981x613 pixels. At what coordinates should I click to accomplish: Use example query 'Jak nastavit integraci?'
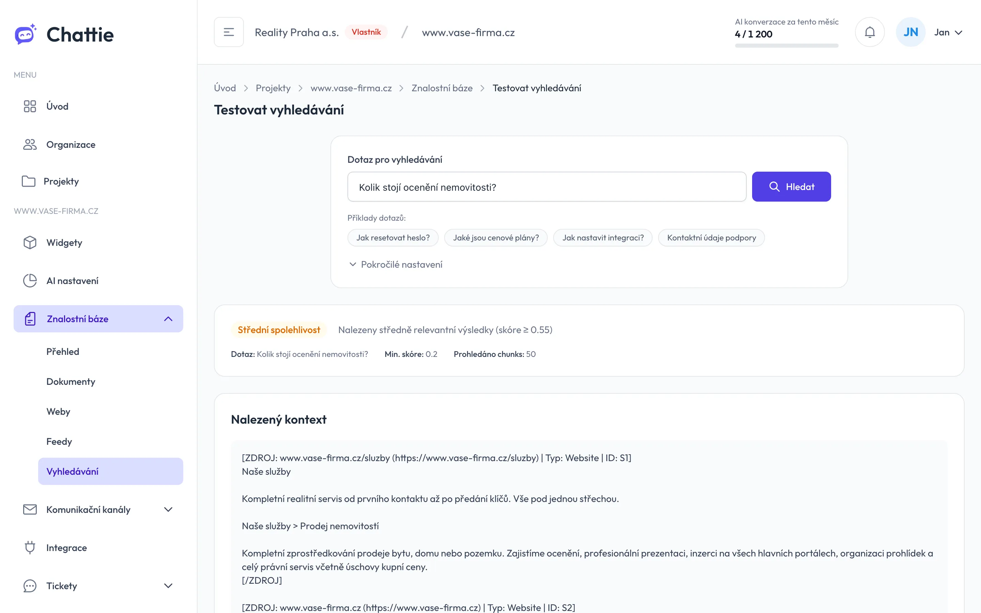[x=603, y=238]
